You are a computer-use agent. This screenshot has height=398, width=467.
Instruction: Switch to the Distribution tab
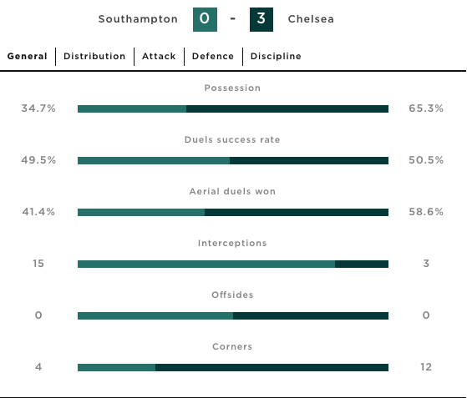pyautogui.click(x=94, y=56)
